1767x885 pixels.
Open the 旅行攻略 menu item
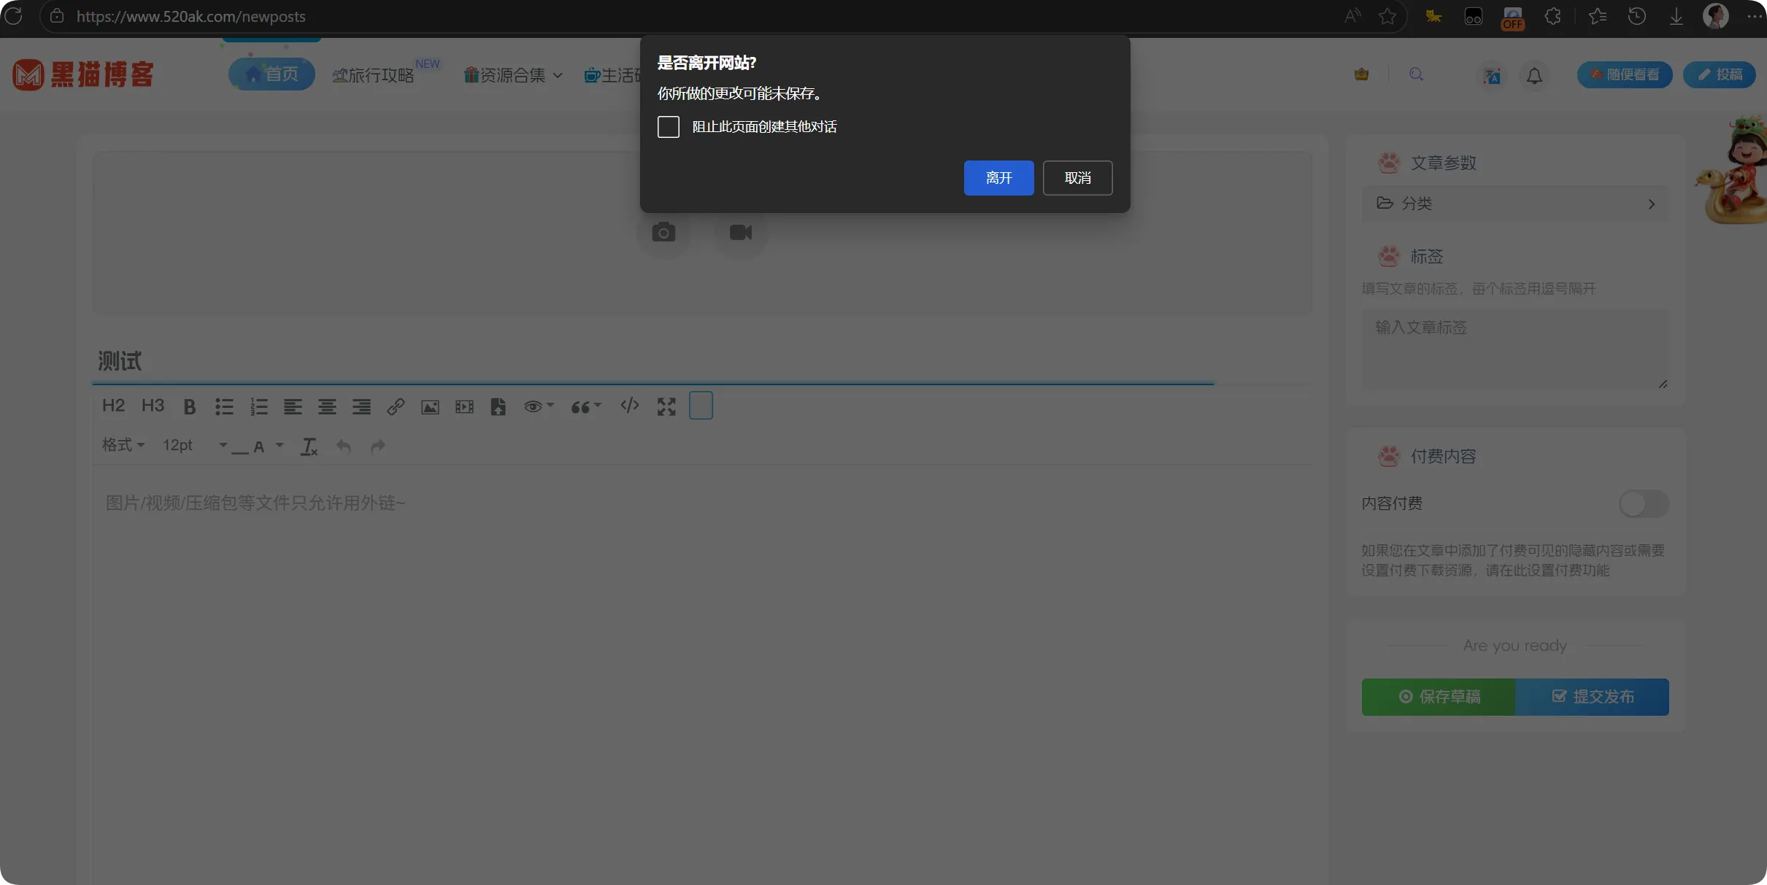coord(374,75)
